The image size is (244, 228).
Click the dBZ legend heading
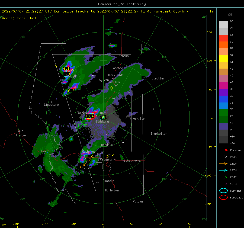[230, 14]
